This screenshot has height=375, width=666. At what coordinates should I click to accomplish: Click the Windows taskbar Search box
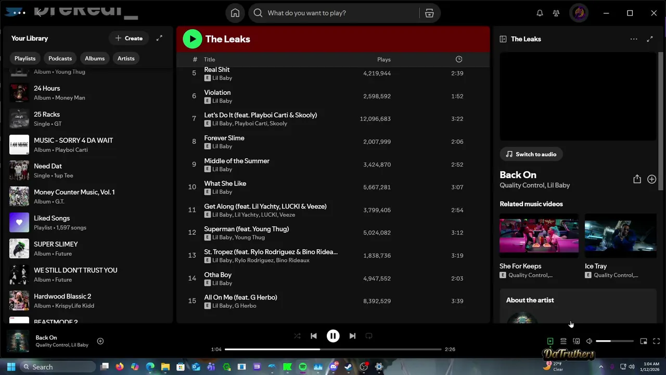(x=59, y=367)
